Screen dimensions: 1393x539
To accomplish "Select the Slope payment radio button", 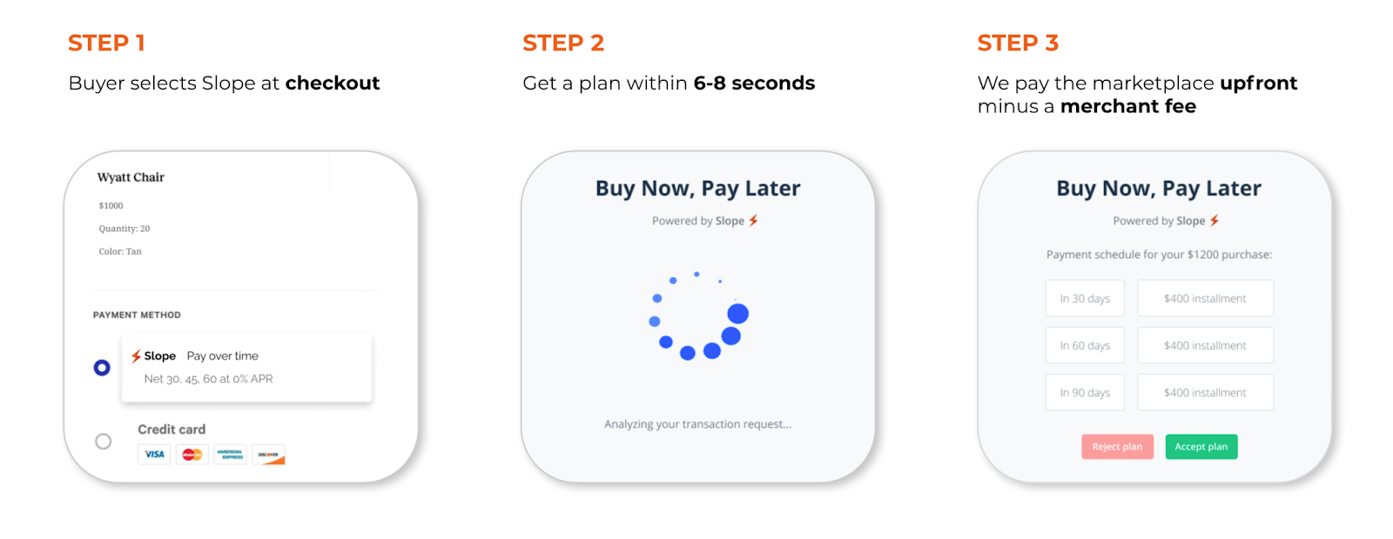I will [x=102, y=368].
